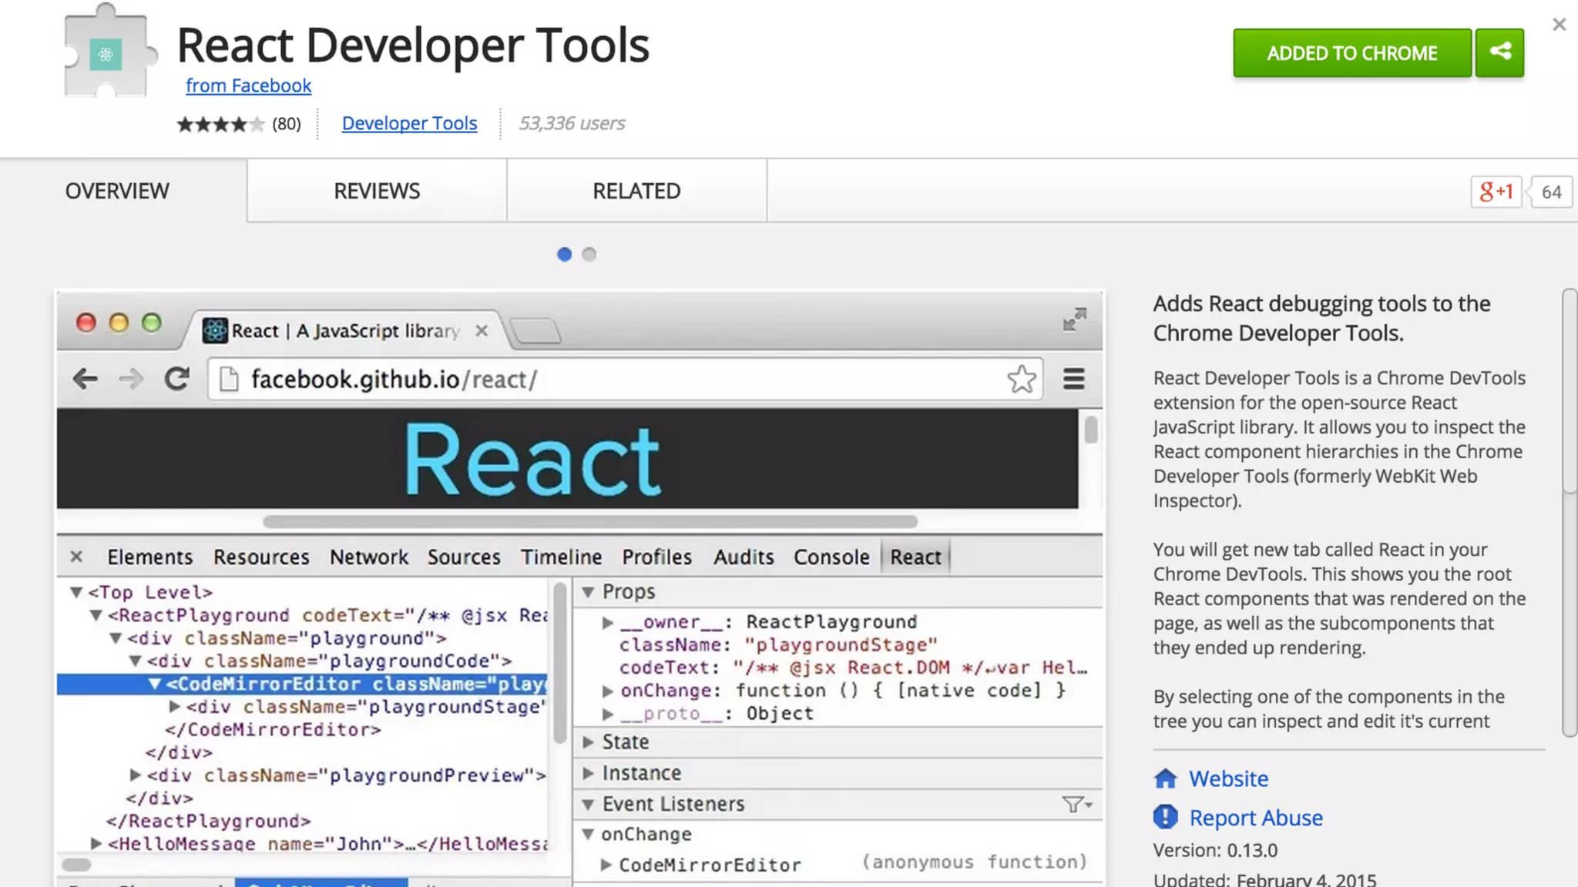Viewport: 1578px width, 887px height.
Task: Click the Report Abuse exclamation icon
Action: tap(1165, 817)
